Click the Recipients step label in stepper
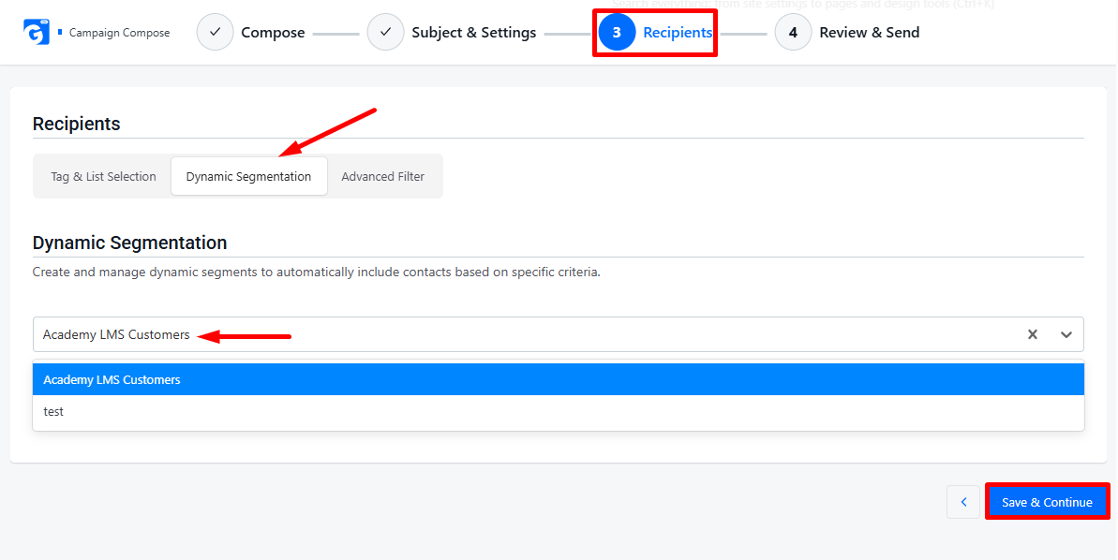Viewport: 1118px width, 560px height. click(678, 33)
